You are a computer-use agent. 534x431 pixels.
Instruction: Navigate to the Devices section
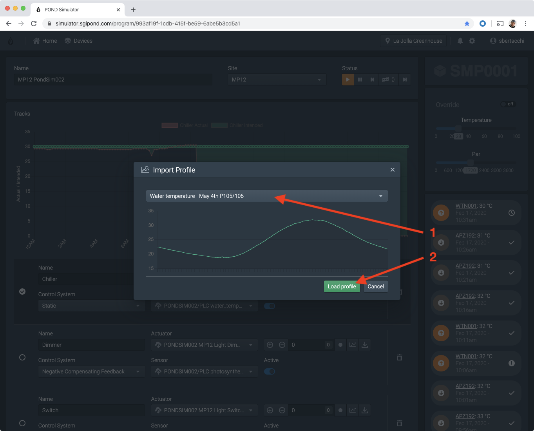point(78,40)
